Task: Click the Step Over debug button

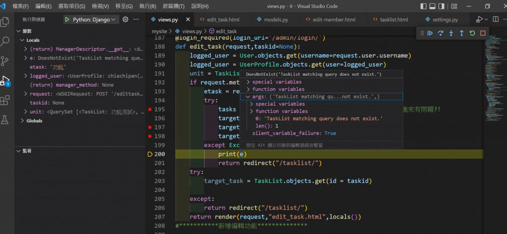Action: [441, 33]
